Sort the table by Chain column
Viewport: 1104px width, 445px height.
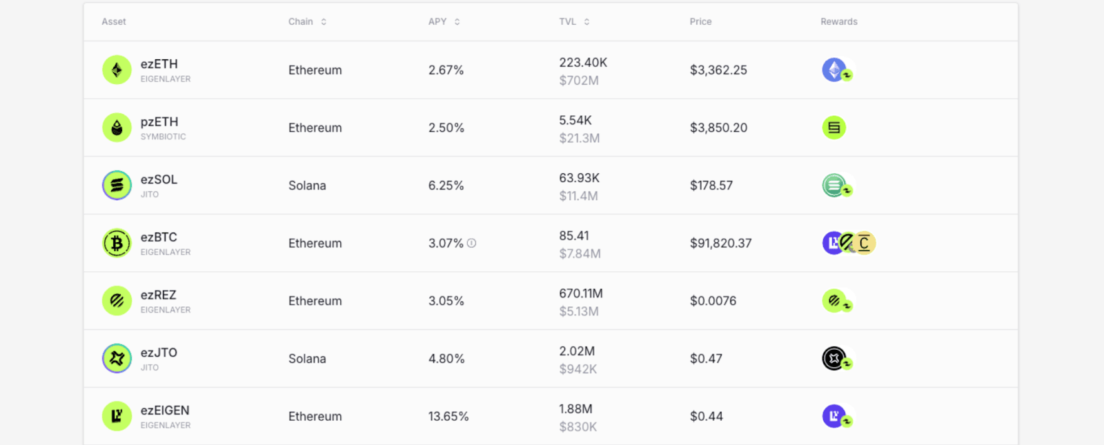pos(324,22)
